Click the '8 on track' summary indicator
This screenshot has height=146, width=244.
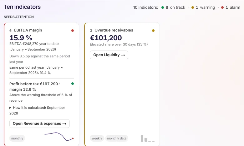point(173,7)
